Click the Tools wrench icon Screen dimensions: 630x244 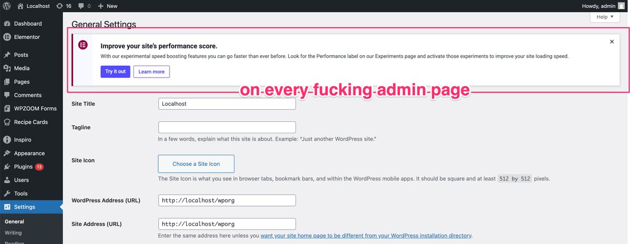[x=7, y=194]
